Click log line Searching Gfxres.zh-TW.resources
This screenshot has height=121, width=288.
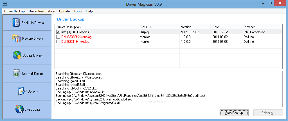80,77
